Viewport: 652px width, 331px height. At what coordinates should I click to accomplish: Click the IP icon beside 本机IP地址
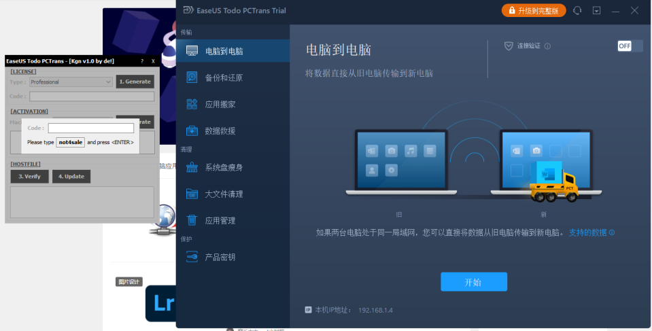click(x=308, y=310)
